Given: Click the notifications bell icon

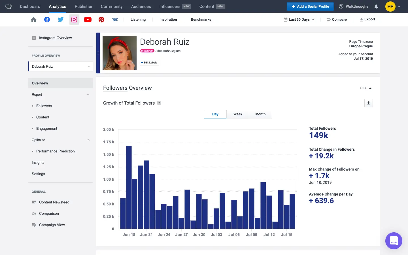Looking at the screenshot, I should [x=376, y=7].
